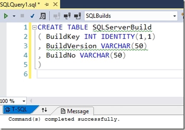Swap panes with the up-down arrows icon
This screenshot has height=130, width=185.
[44, 110]
